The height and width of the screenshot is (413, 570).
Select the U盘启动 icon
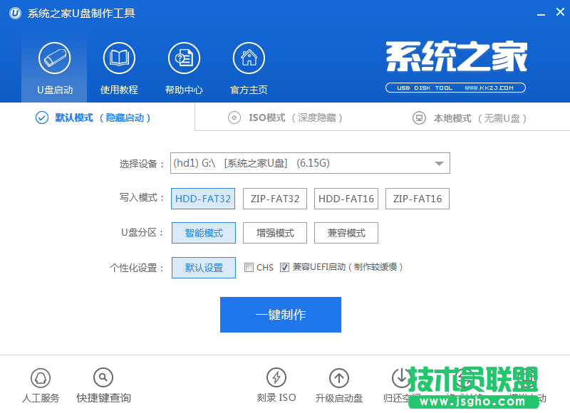click(x=53, y=66)
